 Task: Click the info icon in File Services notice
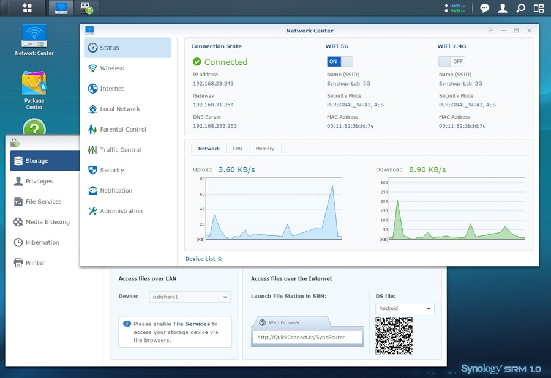point(127,324)
